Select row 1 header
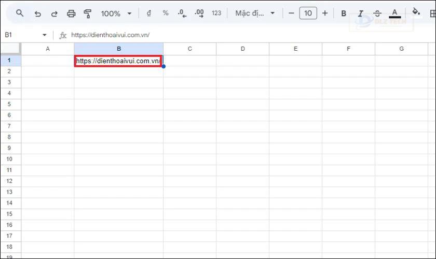 click(x=10, y=60)
